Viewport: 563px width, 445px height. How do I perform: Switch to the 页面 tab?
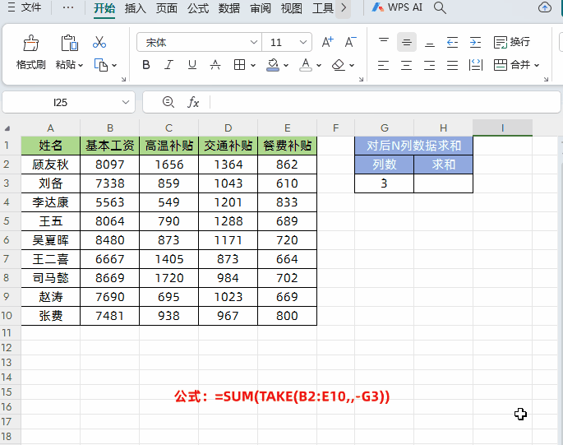166,8
